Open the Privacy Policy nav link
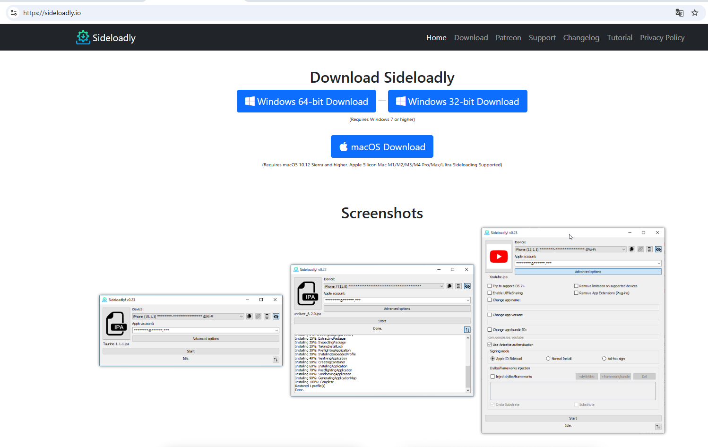This screenshot has height=447, width=708. coord(662,38)
